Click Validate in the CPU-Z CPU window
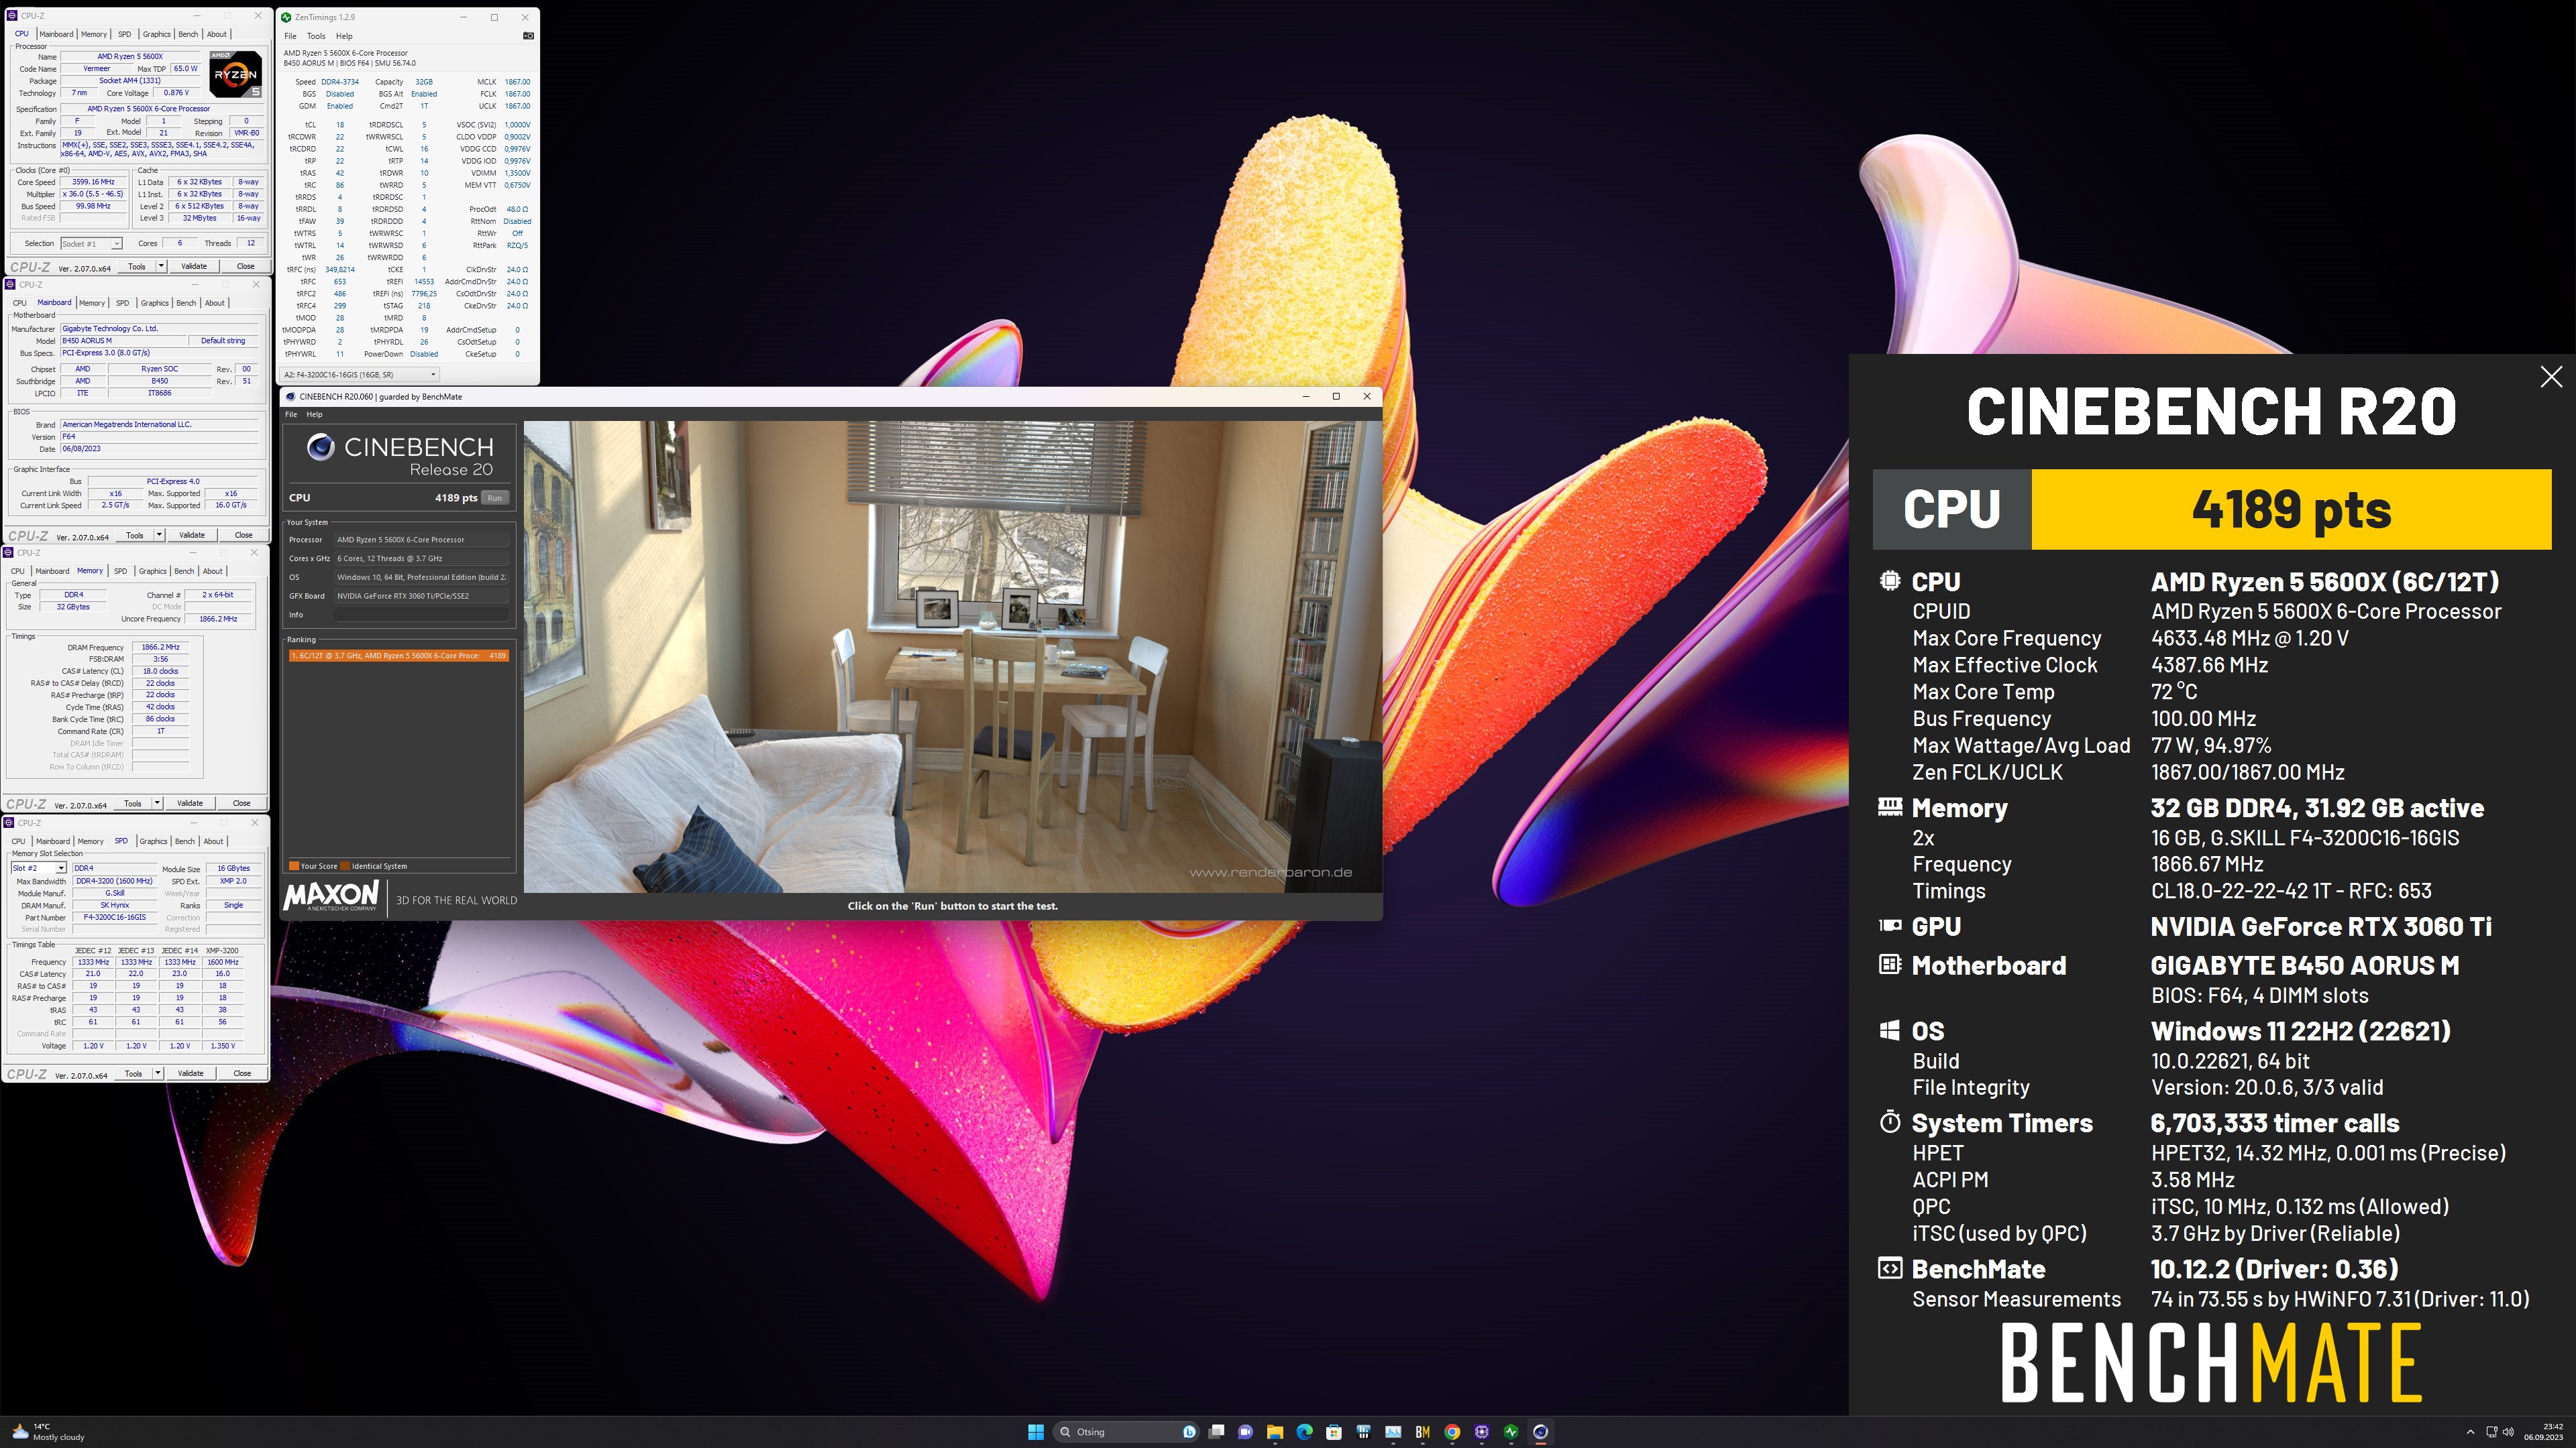Viewport: 2576px width, 1448px height. [x=194, y=266]
